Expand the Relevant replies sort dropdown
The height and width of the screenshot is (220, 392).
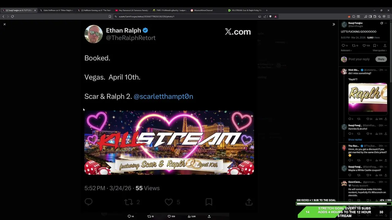pos(346,50)
